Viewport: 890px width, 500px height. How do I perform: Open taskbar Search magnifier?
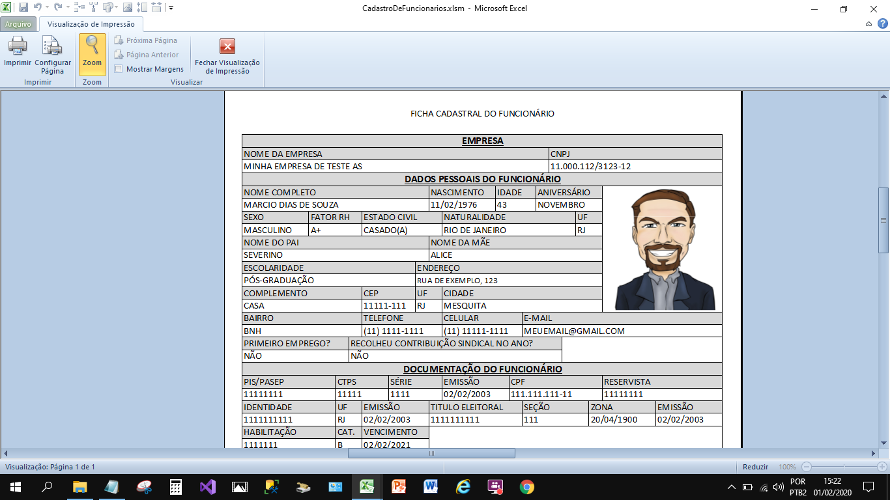point(47,487)
